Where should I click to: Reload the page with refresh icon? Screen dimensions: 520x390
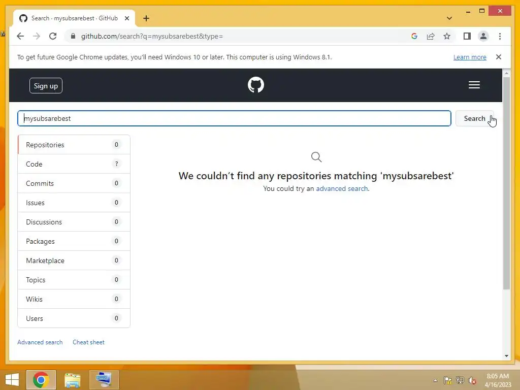coord(53,36)
